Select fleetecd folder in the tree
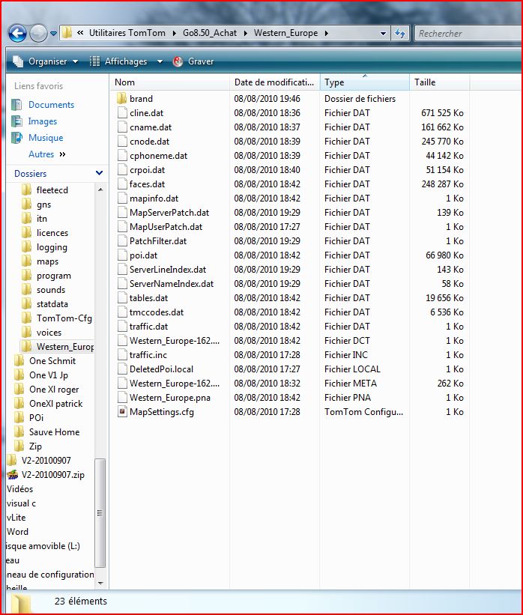The width and height of the screenshot is (523, 615). pos(52,190)
